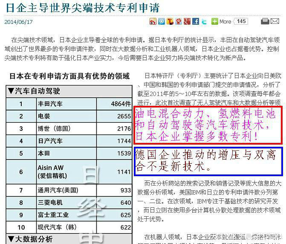286x244 pixels.
Task: Select table row 日产汽车
Action: point(69,141)
